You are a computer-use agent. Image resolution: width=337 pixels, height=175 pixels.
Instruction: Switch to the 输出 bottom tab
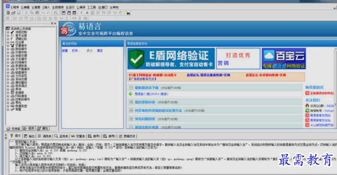tap(29, 136)
